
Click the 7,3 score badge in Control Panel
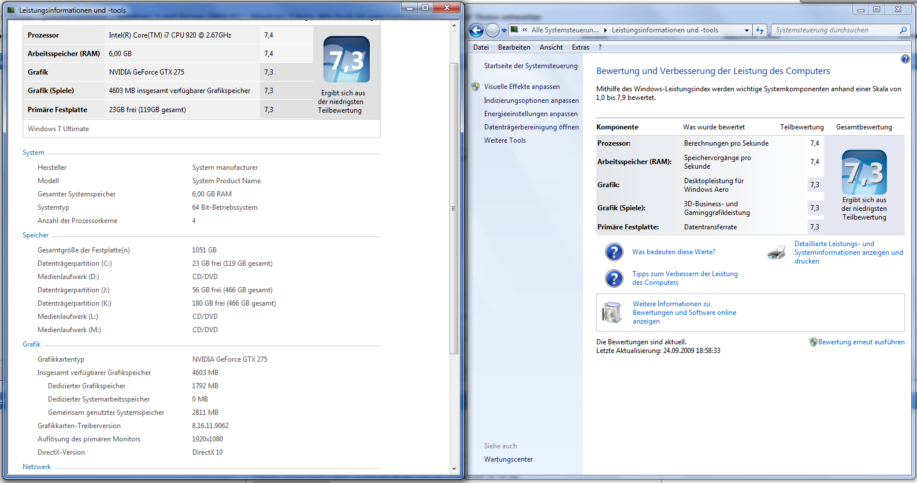coord(864,172)
